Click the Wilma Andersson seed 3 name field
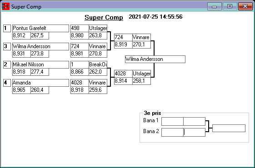 pyautogui.click(x=40, y=46)
